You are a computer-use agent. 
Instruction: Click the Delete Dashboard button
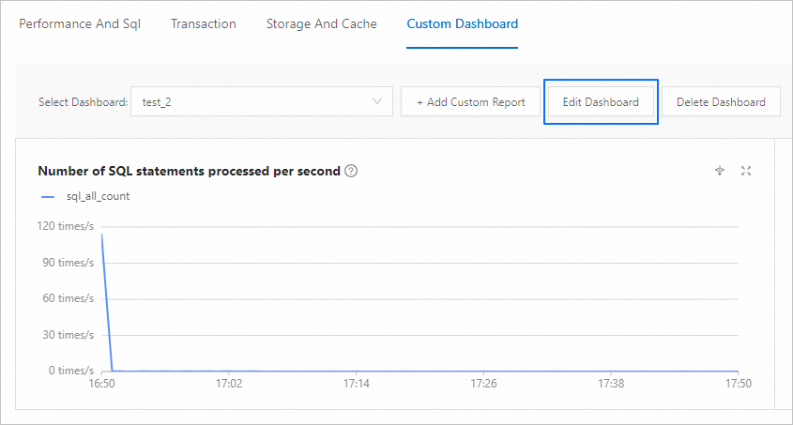(x=721, y=102)
